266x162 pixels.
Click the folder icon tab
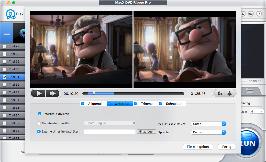(249, 91)
